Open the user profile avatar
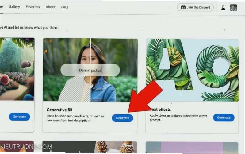 233,8
